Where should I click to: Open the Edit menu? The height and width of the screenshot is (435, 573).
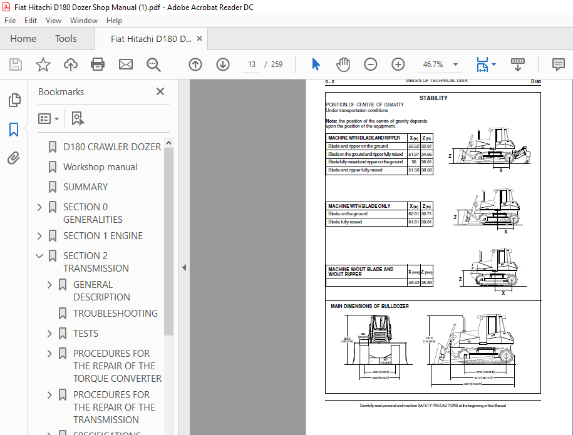point(30,21)
